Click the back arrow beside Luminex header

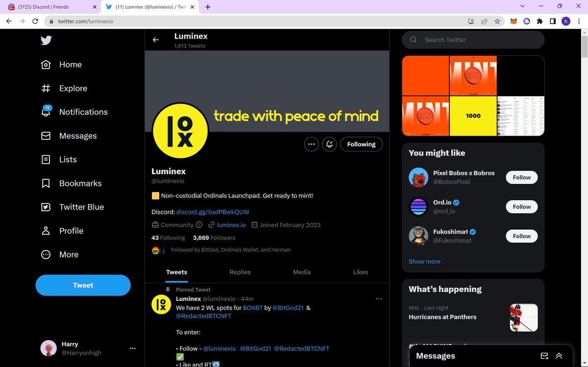coord(156,40)
